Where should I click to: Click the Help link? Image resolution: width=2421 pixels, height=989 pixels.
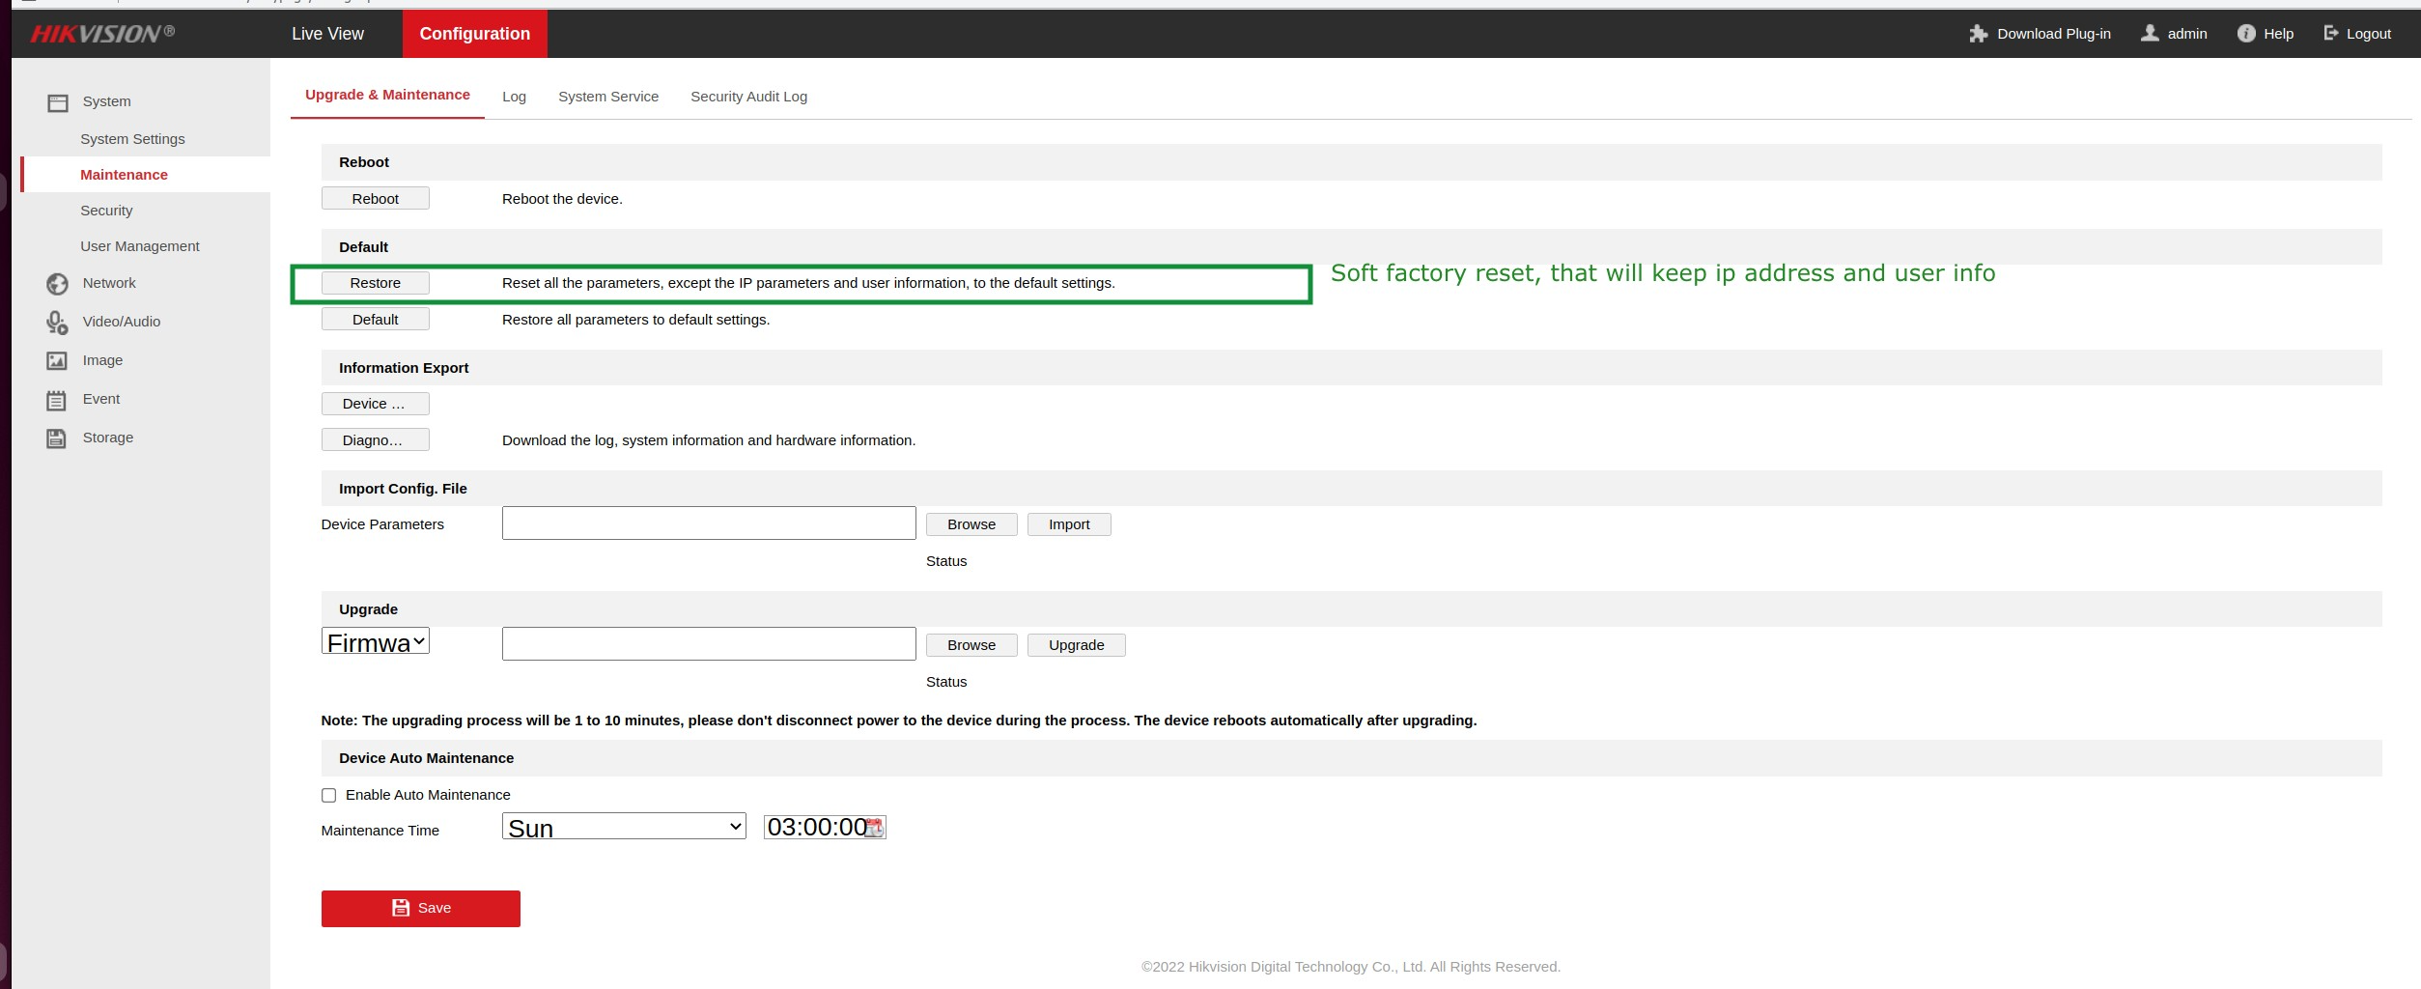[x=2279, y=34]
